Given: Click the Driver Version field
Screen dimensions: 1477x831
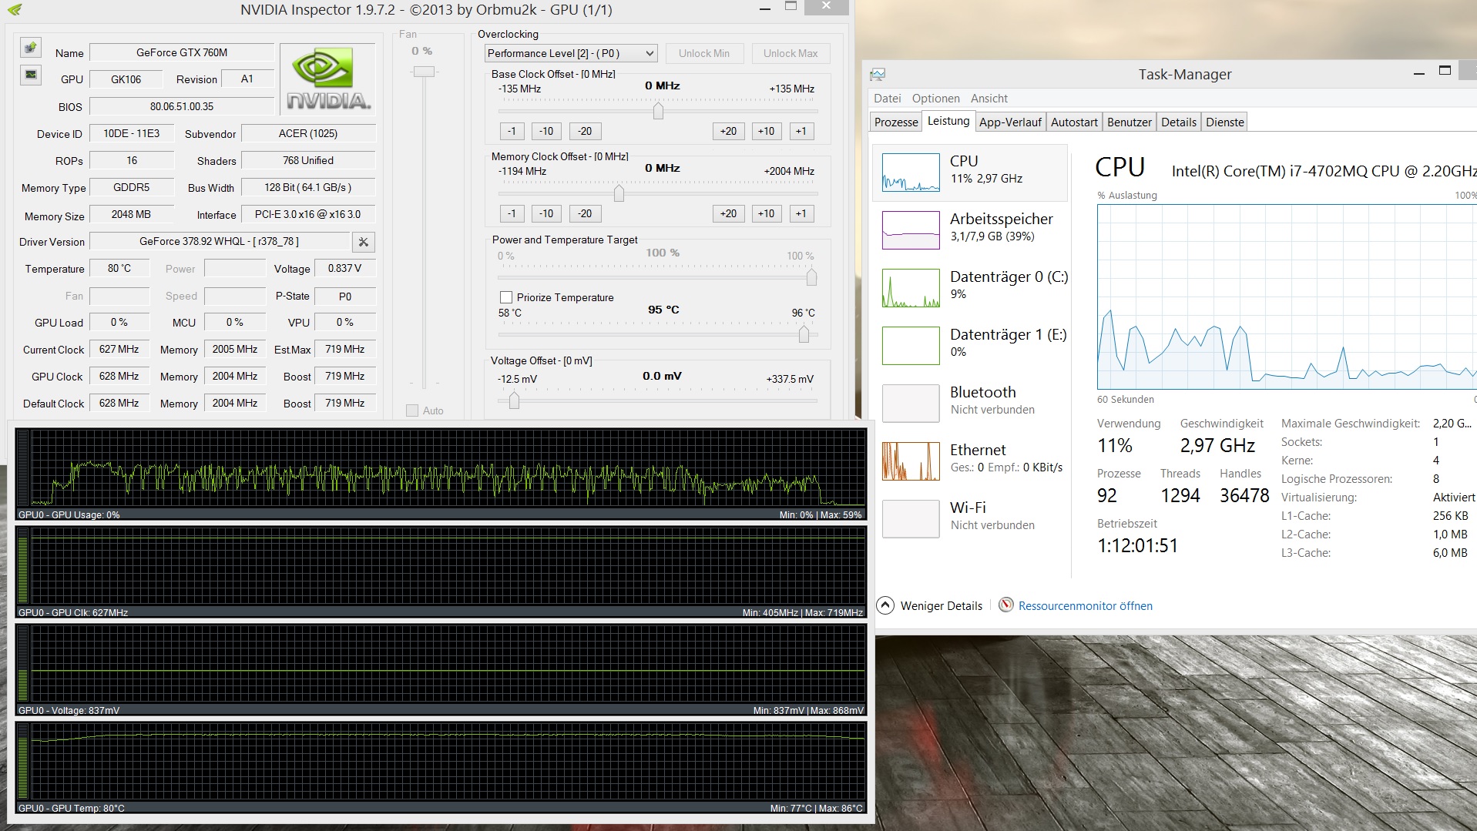Looking at the screenshot, I should click(220, 241).
